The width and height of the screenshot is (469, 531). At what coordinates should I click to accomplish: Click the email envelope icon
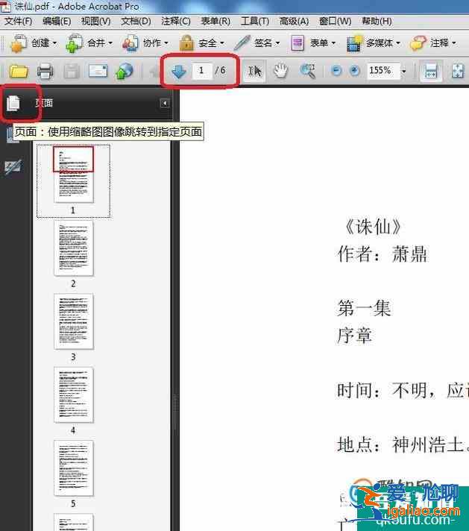[x=98, y=71]
